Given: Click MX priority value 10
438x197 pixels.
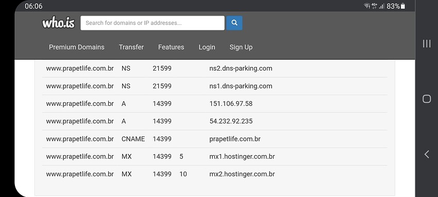Looking at the screenshot, I should (183, 174).
